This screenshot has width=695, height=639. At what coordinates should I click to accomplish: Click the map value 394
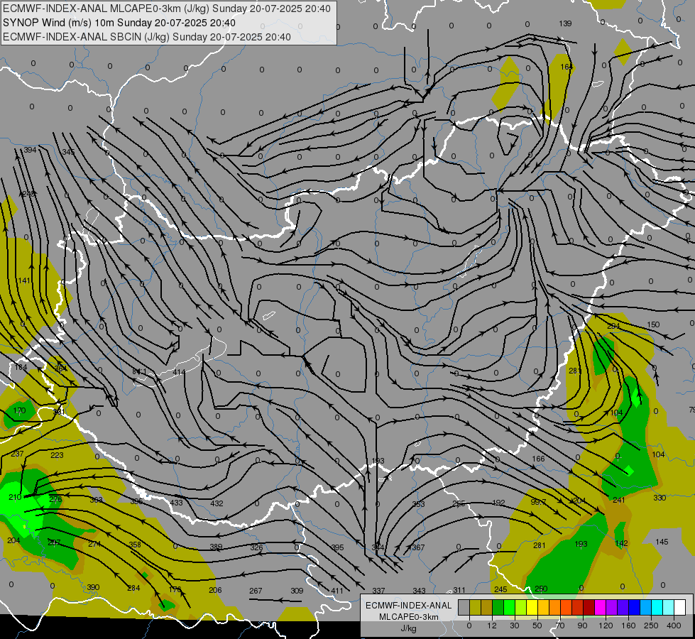coord(30,150)
